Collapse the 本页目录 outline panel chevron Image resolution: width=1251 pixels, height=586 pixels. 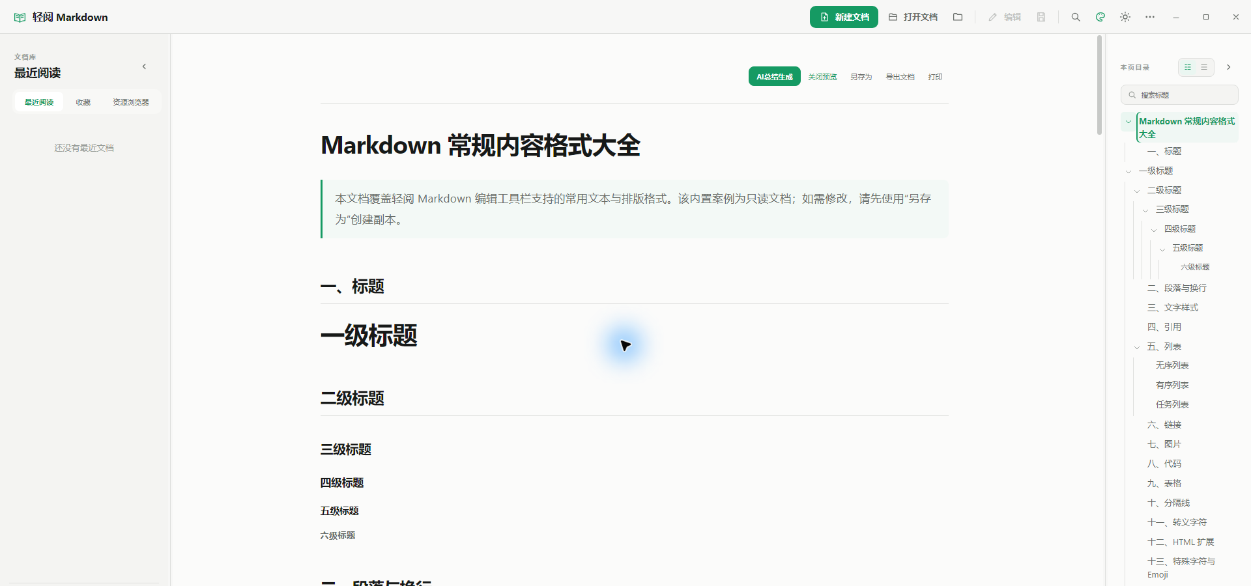click(x=1229, y=67)
